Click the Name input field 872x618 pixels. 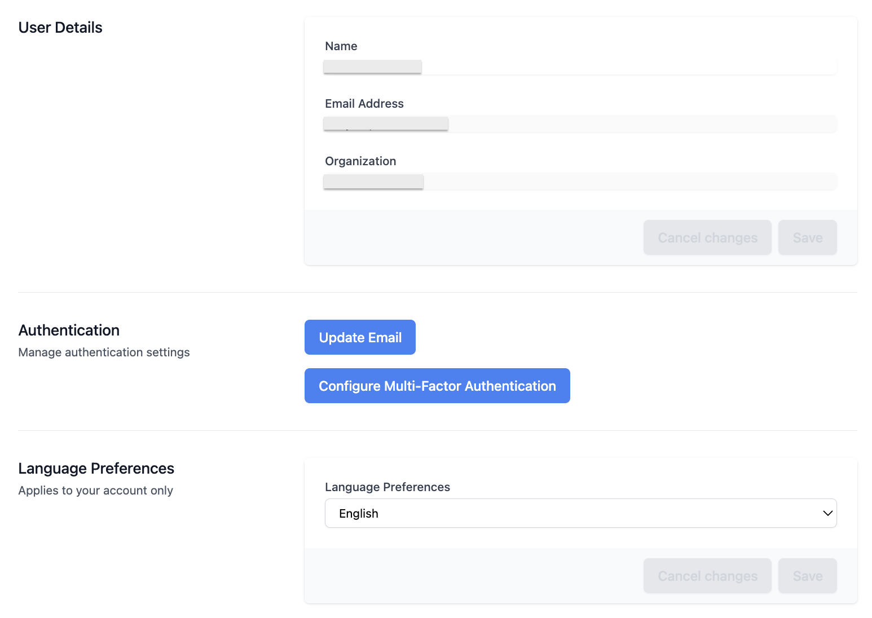point(580,67)
